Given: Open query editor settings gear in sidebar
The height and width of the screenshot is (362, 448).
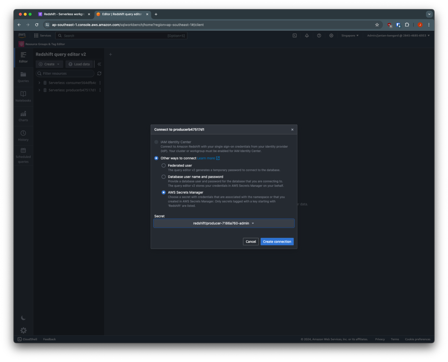Looking at the screenshot, I should [23, 330].
